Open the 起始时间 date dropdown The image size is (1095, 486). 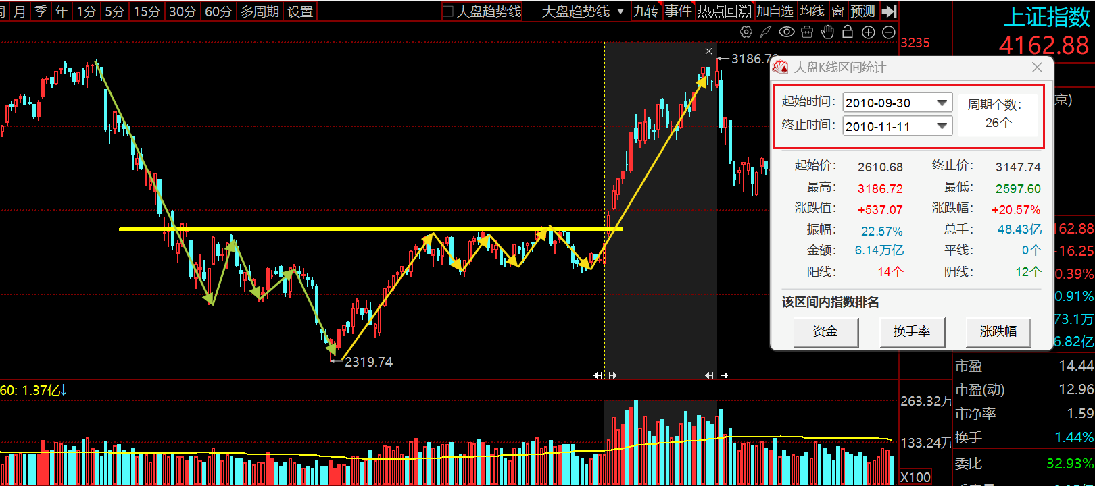tap(942, 103)
